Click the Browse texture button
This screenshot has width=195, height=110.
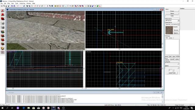176,30
